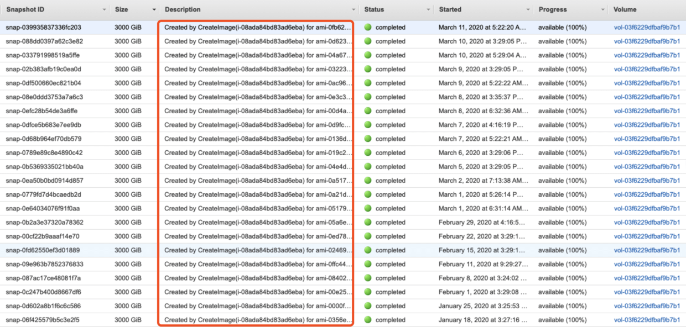Select snapshot ID snap-088dd0397a62c3e82
The width and height of the screenshot is (686, 327).
(44, 41)
